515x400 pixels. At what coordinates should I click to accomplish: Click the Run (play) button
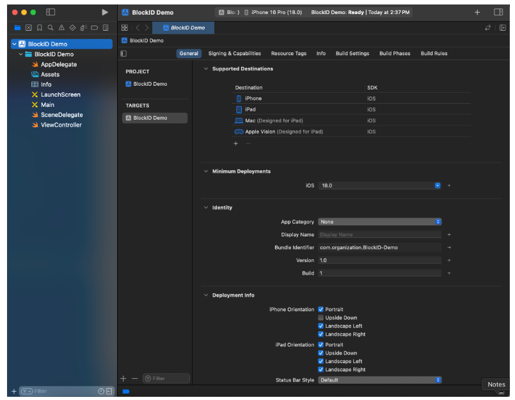click(105, 12)
